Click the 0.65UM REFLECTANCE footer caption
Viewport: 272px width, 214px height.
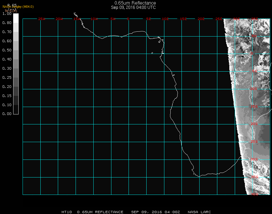[x=100, y=212]
